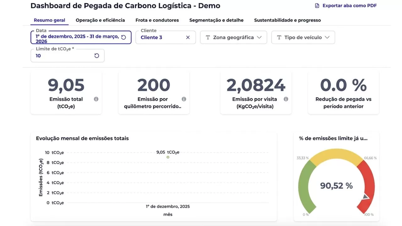
Task: Click the info icon on Emissão por quilômetro
Action: [x=184, y=99]
